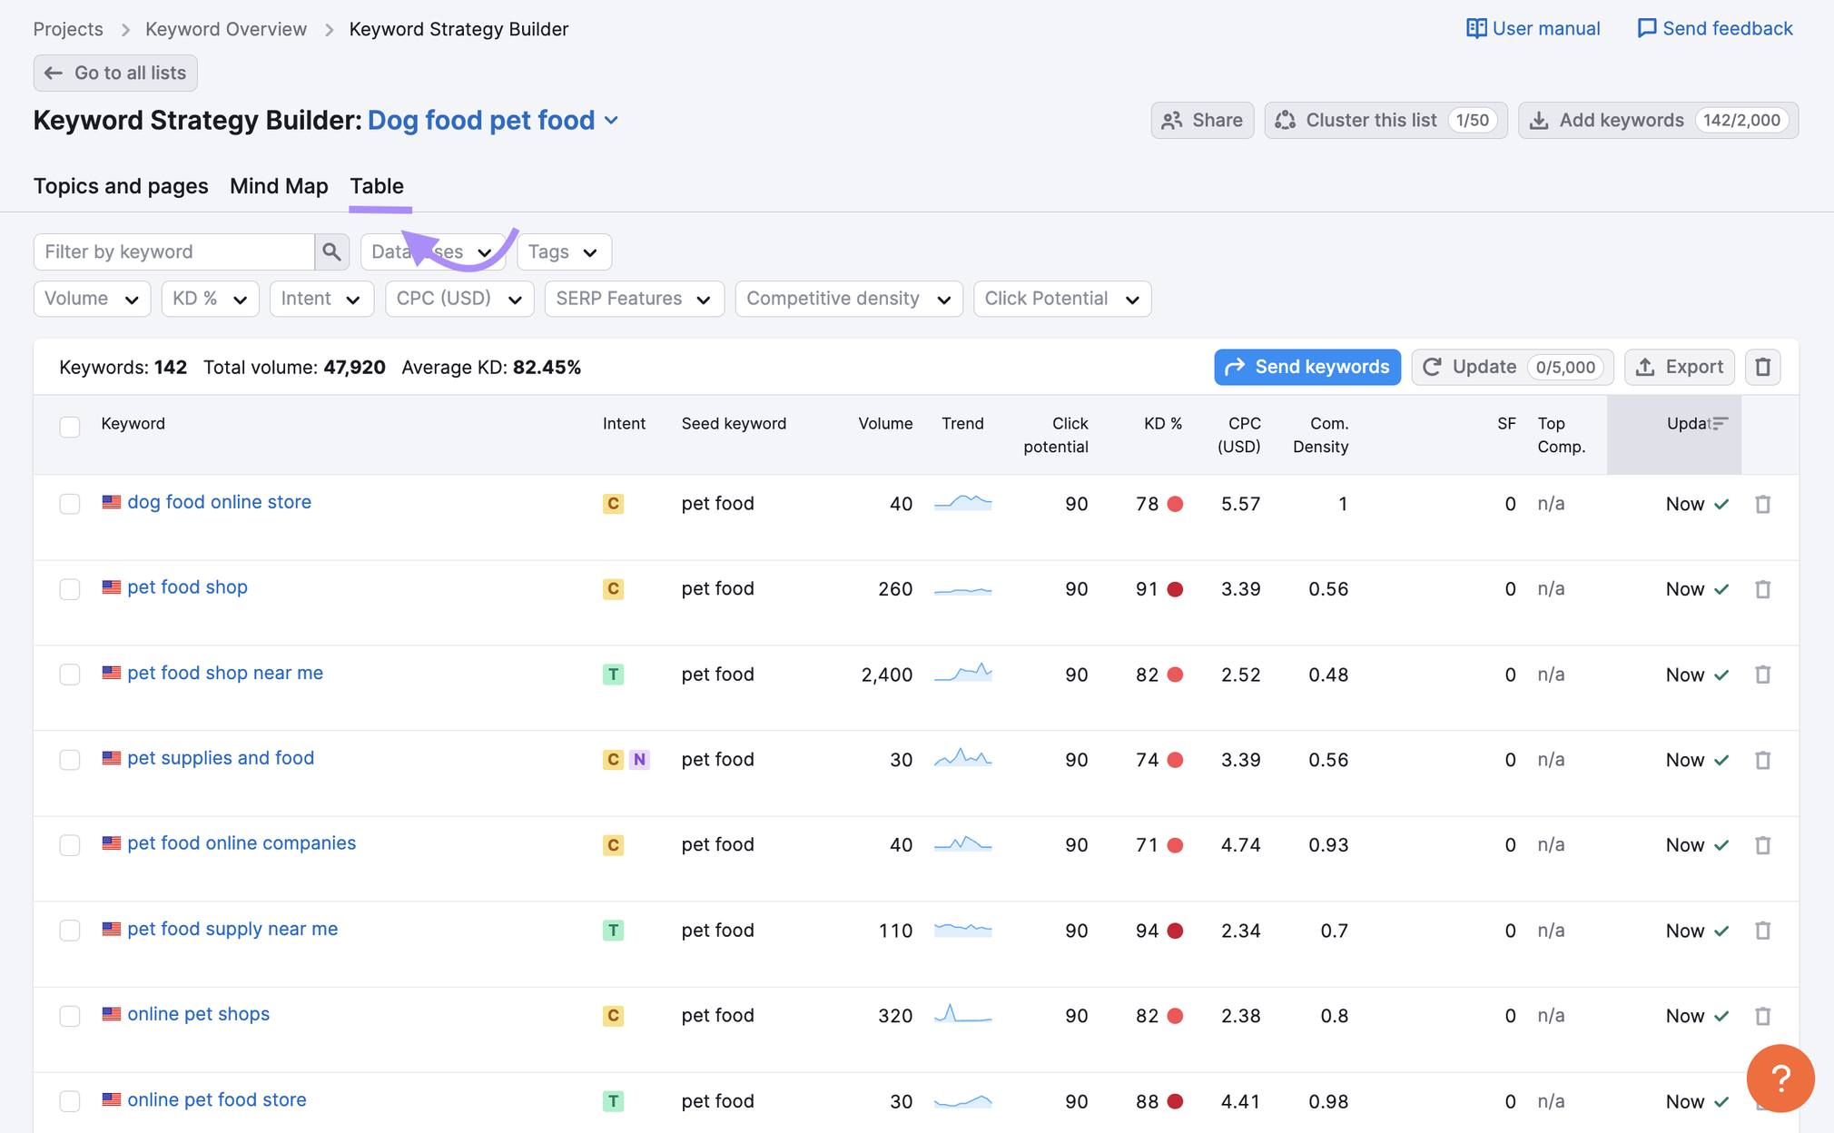View trend sparkline for pet food shop near me

click(962, 673)
